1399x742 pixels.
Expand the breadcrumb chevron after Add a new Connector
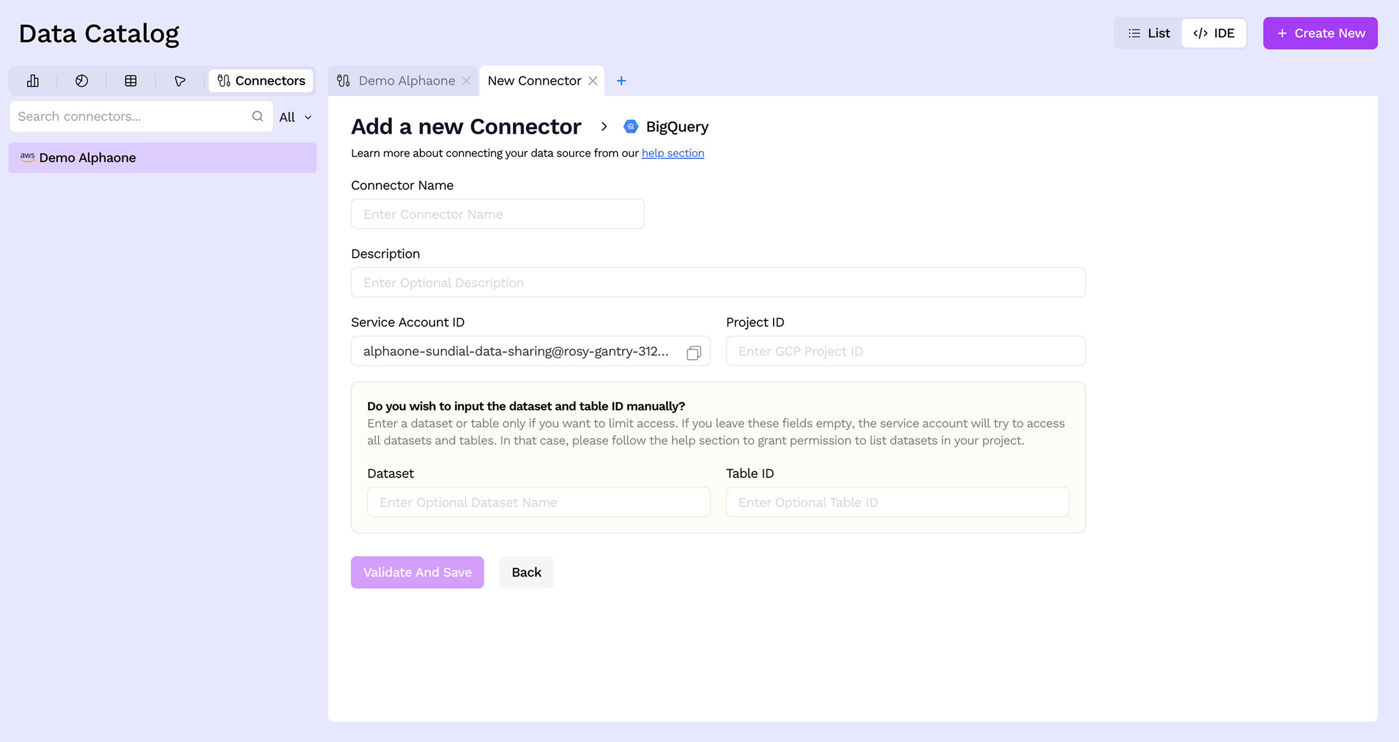pyautogui.click(x=604, y=127)
